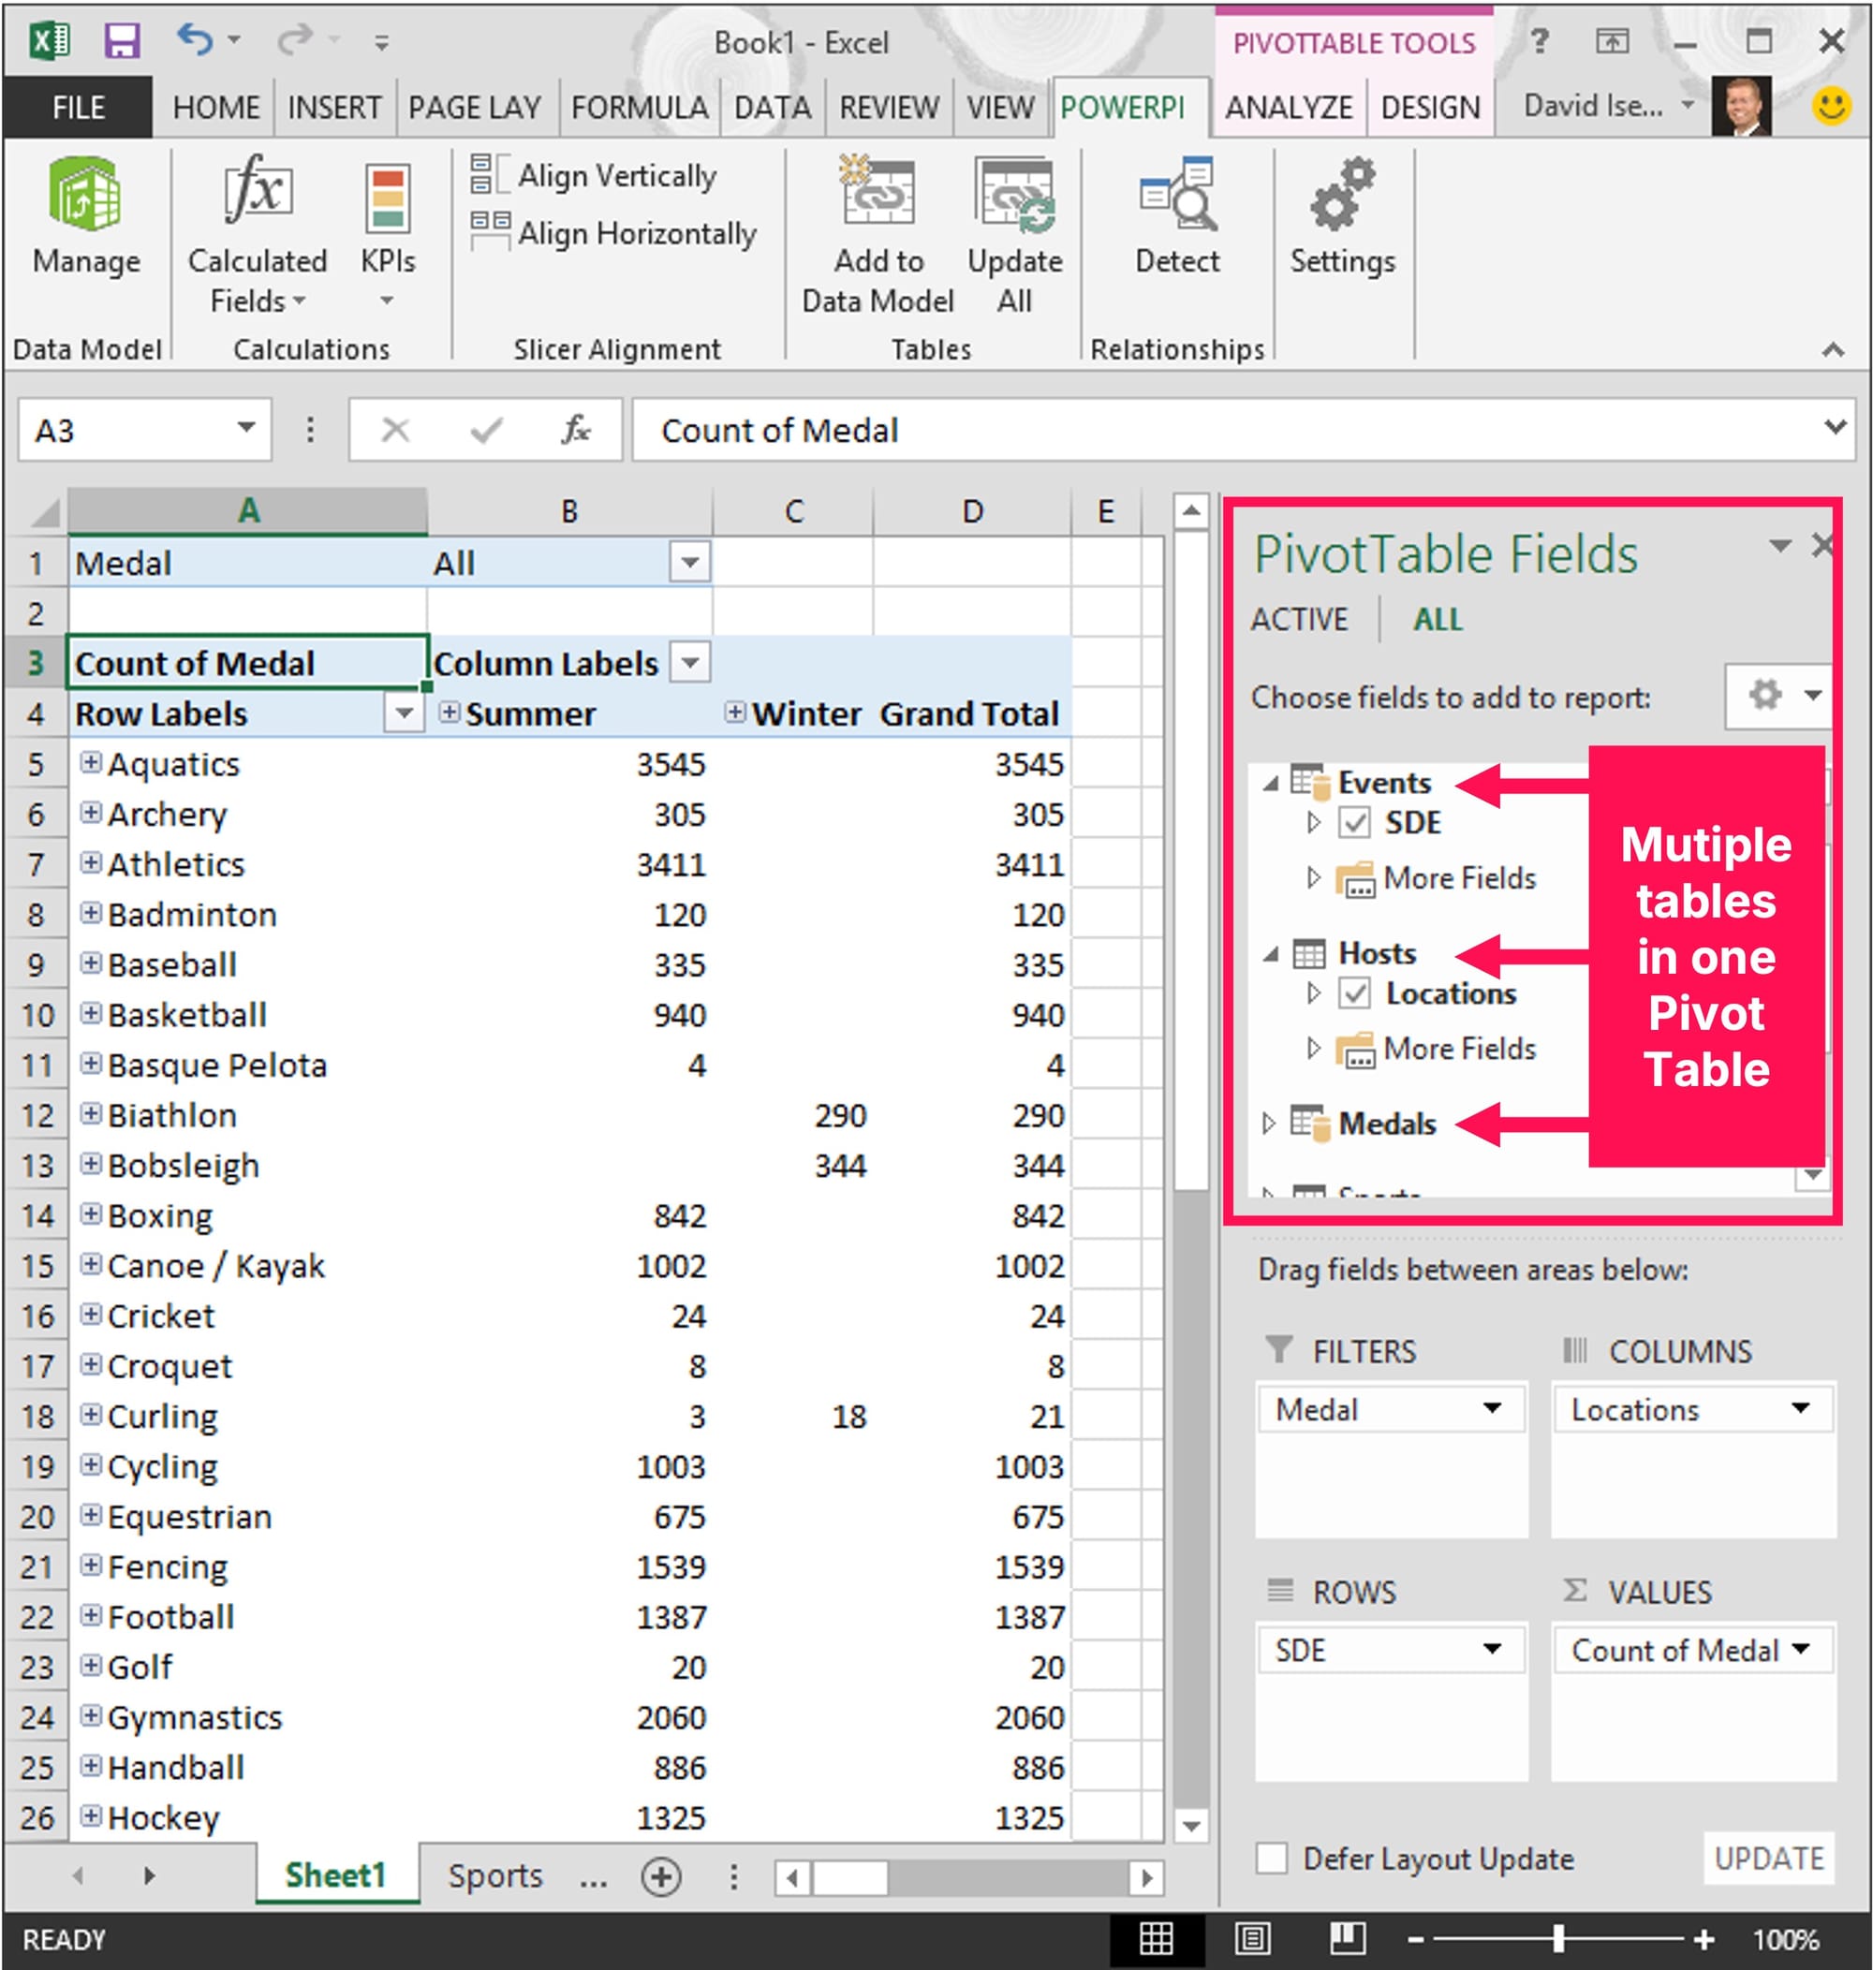Open Excel Help question mark
The width and height of the screenshot is (1873, 1970).
[1540, 41]
